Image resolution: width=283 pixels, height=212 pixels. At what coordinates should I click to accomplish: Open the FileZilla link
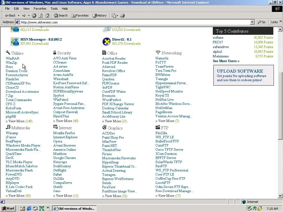tap(161, 133)
